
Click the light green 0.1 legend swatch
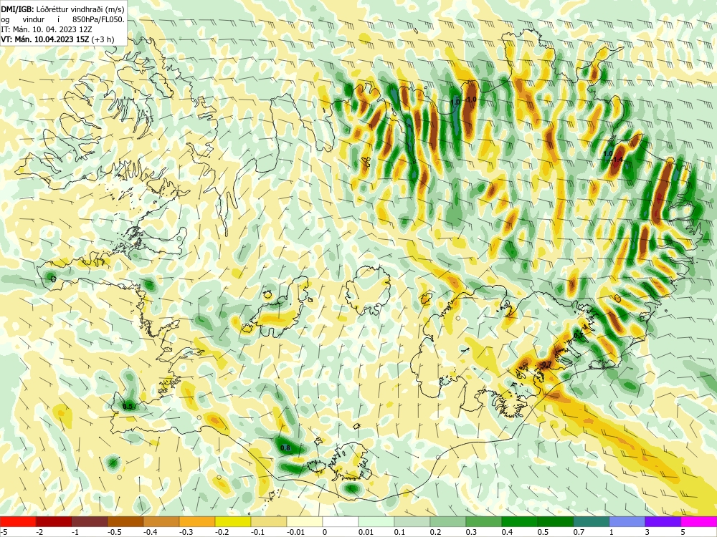[412, 521]
